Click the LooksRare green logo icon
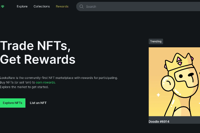 click(2, 6)
